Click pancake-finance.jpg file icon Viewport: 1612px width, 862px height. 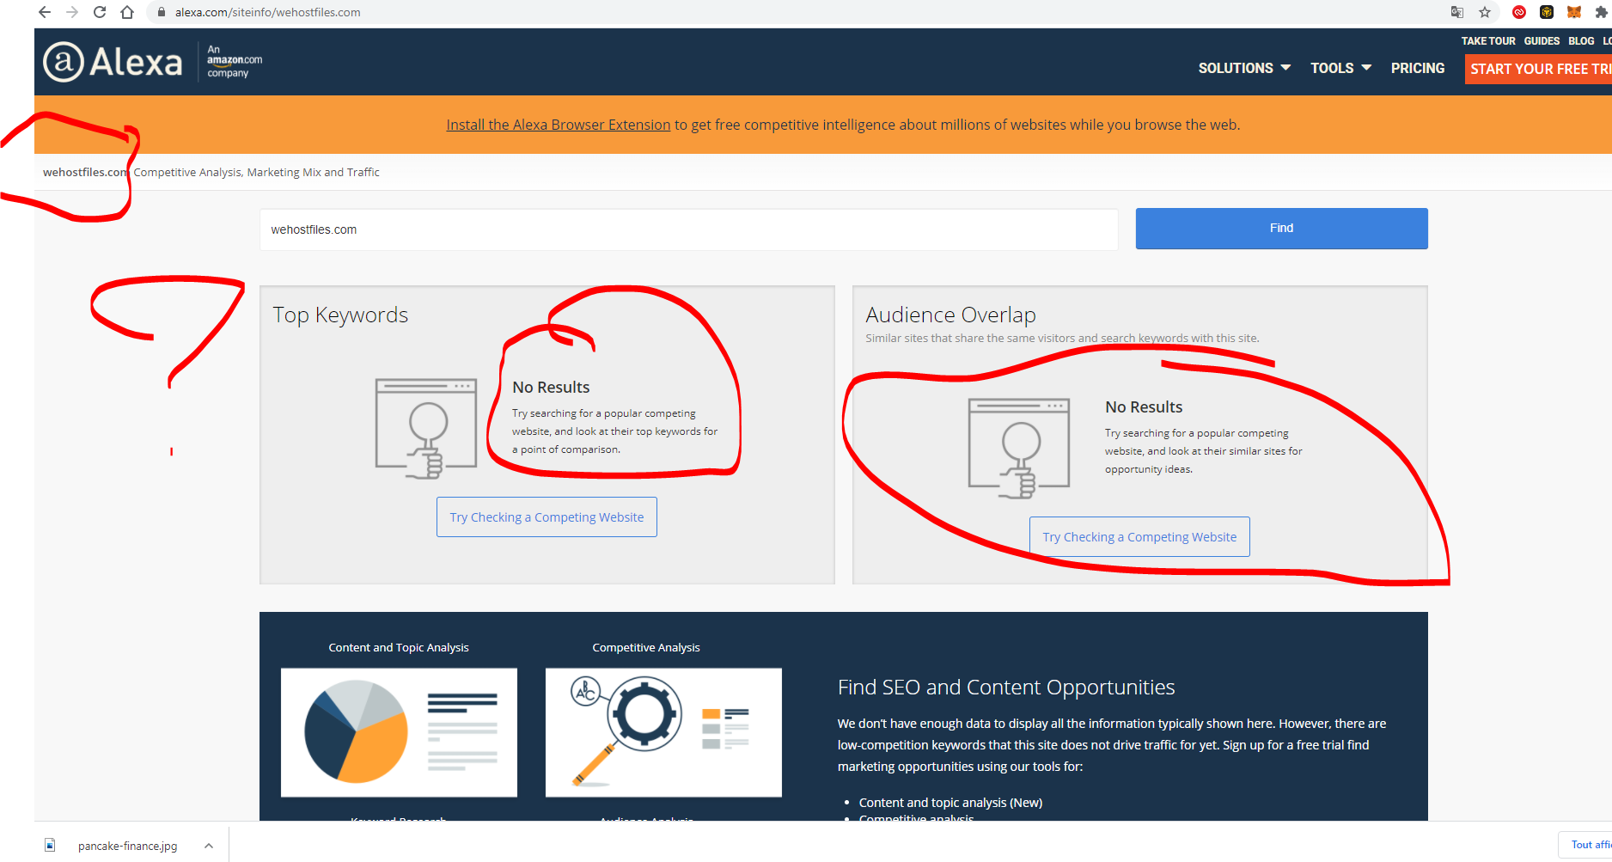point(50,846)
